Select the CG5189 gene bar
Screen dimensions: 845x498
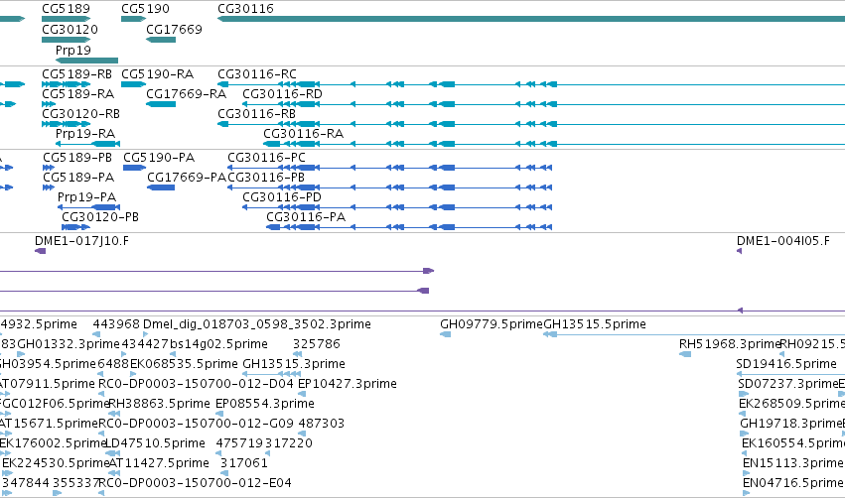pyautogui.click(x=66, y=19)
